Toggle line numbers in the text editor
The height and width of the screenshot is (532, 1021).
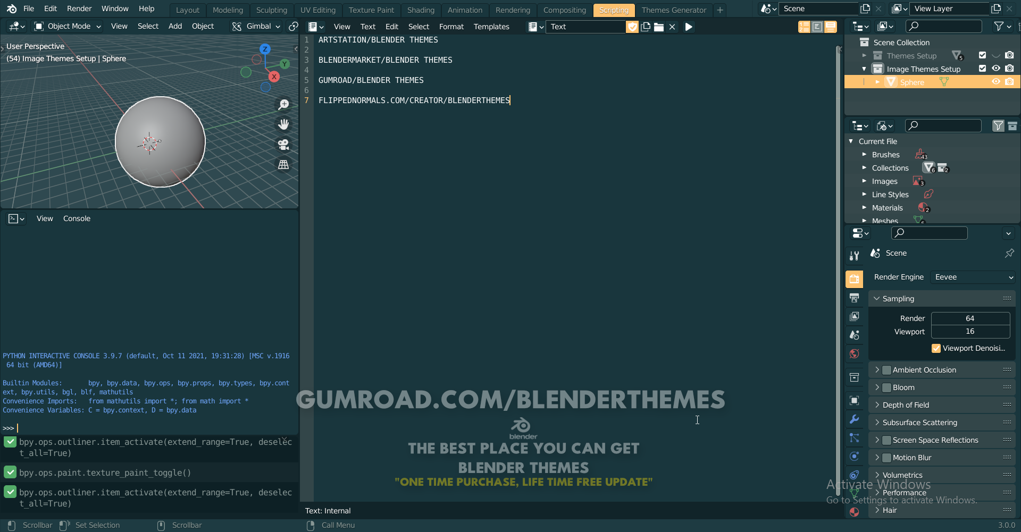pyautogui.click(x=804, y=27)
